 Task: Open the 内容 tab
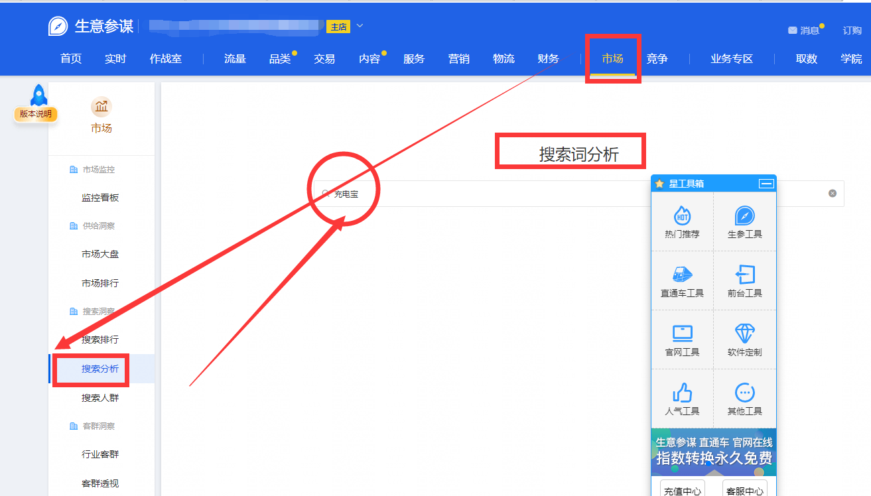[369, 59]
